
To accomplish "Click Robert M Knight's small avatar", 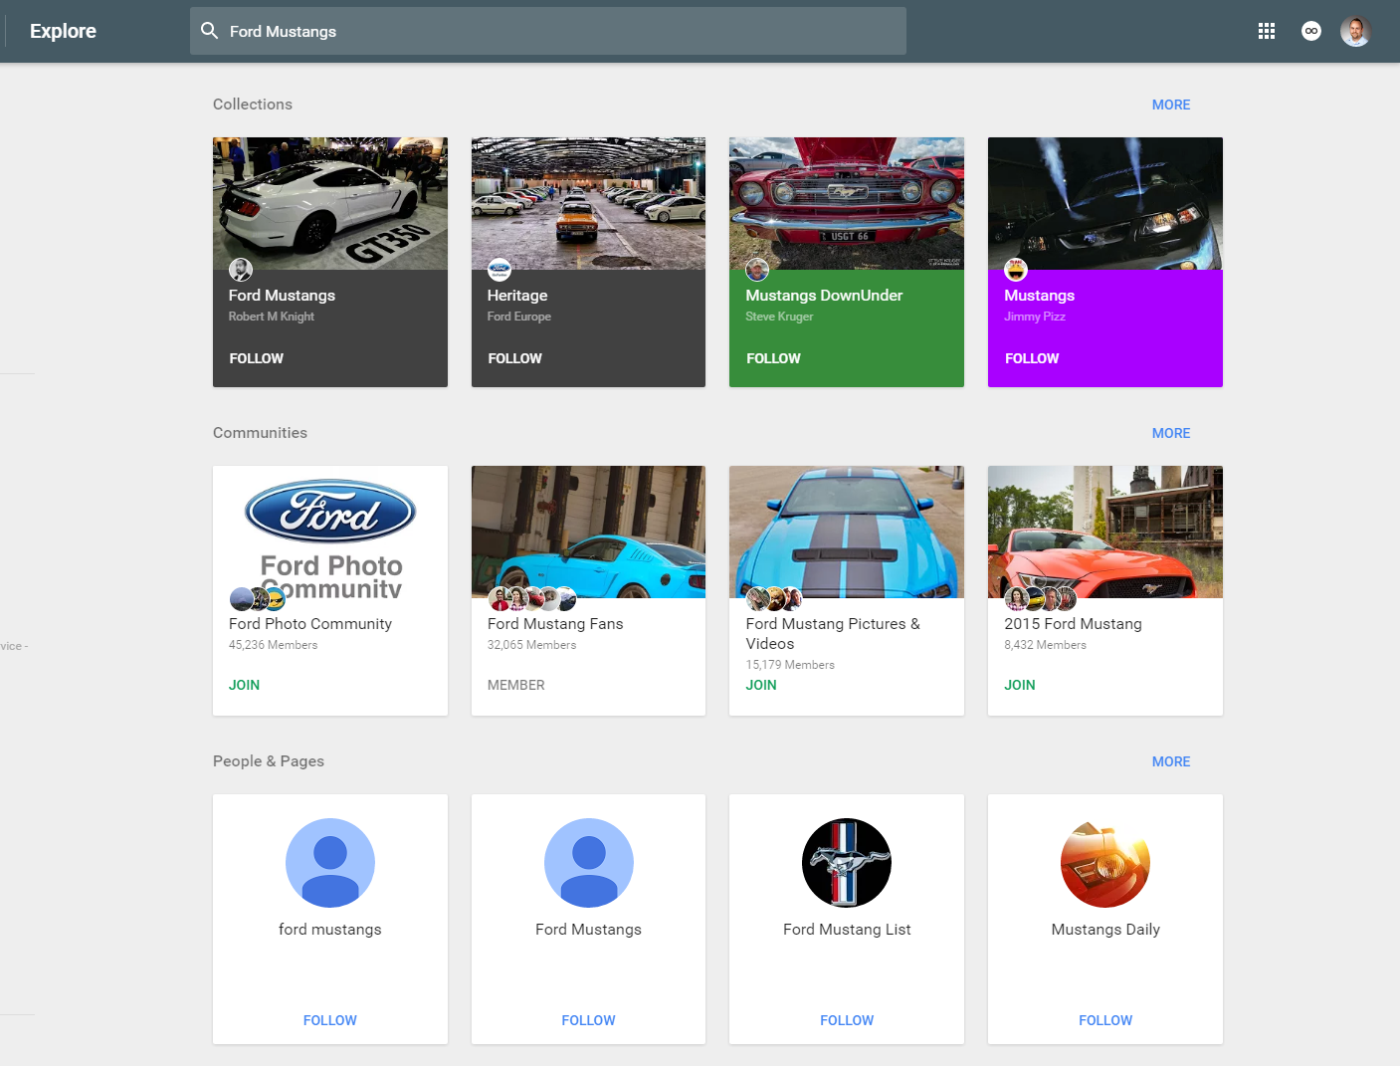I will pos(241,270).
